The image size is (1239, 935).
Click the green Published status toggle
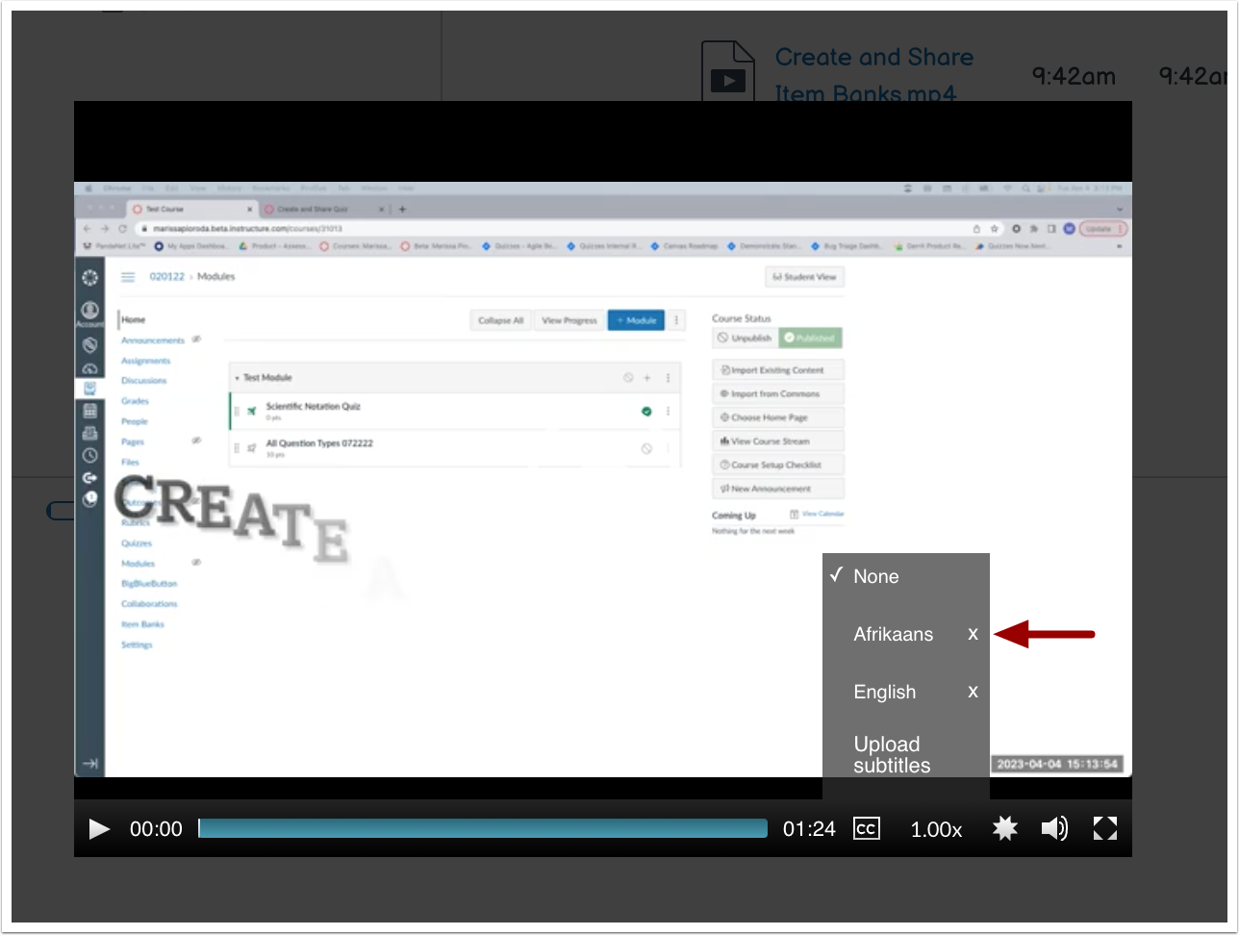[811, 338]
